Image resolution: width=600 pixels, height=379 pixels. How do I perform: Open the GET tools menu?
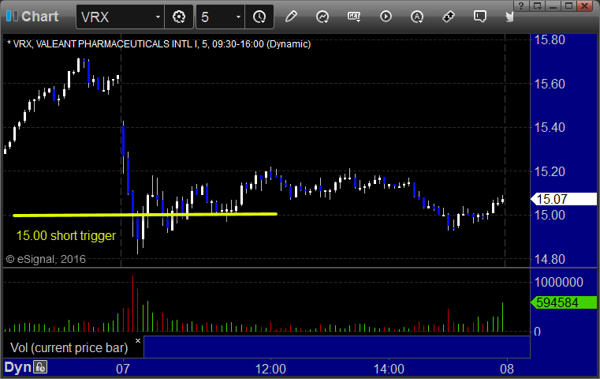click(354, 17)
